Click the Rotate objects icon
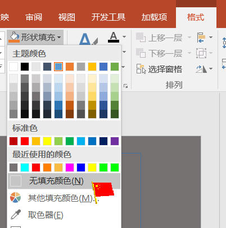 pos(201,69)
